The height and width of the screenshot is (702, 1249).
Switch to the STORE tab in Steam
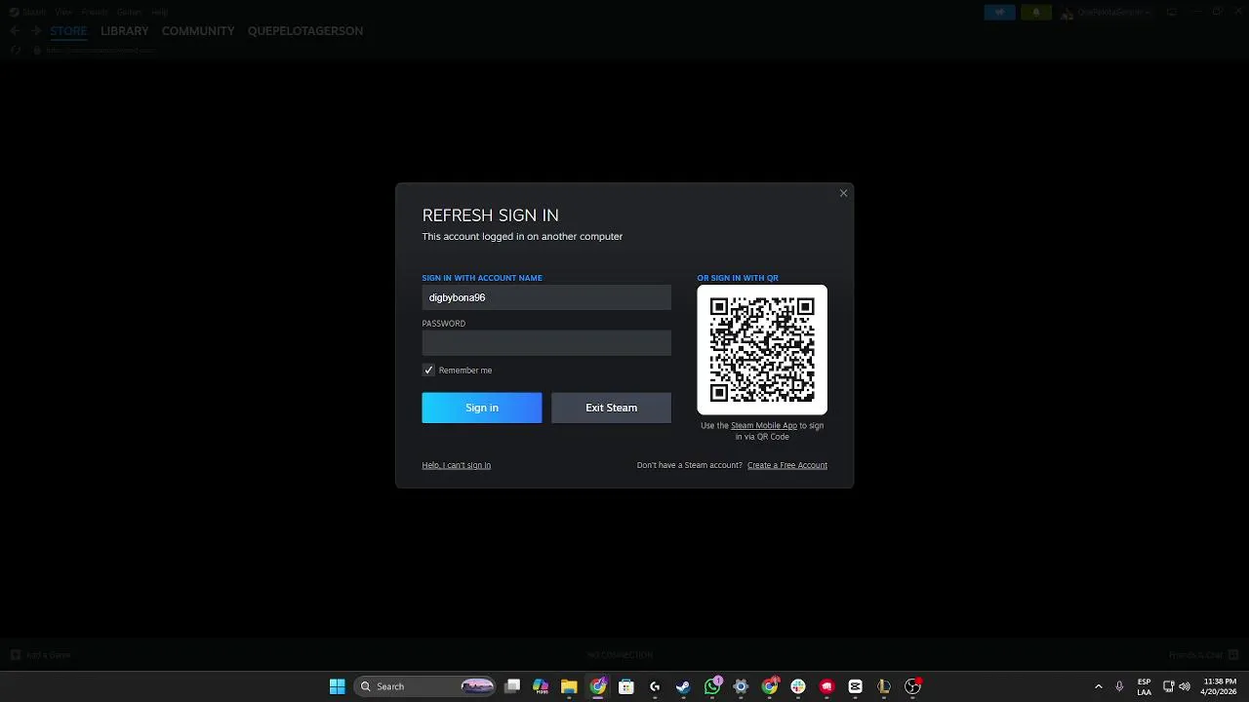[x=68, y=31]
